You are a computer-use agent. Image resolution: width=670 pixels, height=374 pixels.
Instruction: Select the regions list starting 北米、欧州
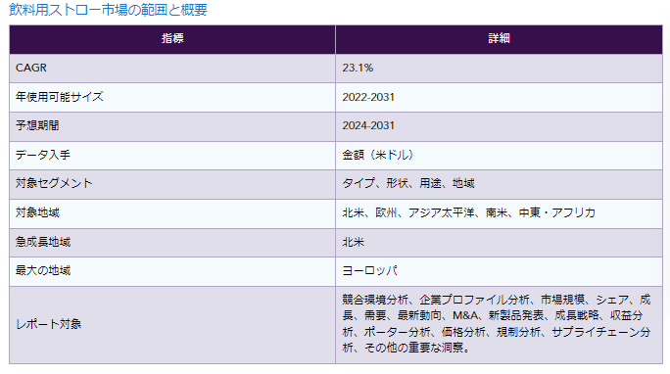pos(469,212)
